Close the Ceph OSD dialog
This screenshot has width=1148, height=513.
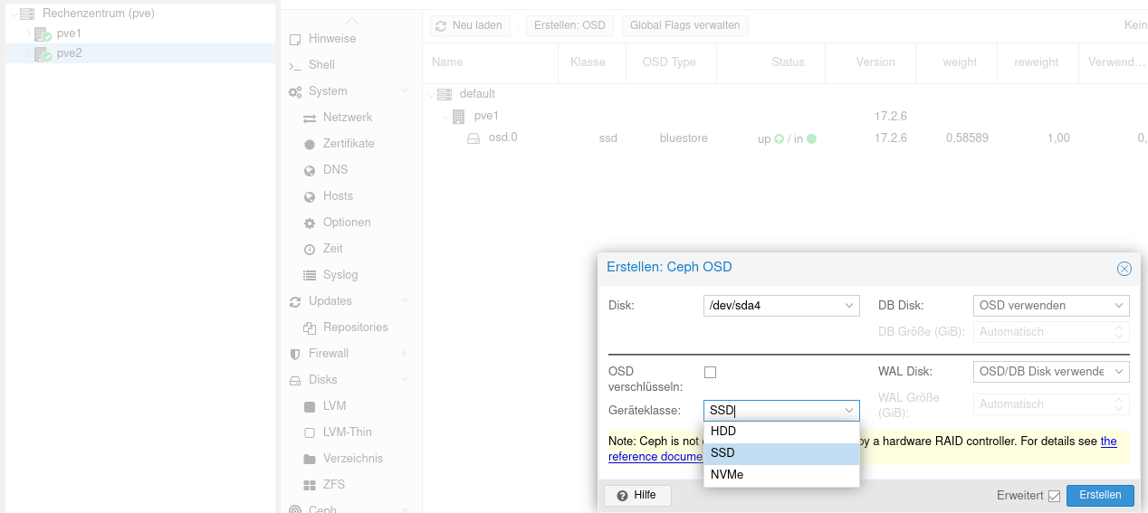(1124, 269)
